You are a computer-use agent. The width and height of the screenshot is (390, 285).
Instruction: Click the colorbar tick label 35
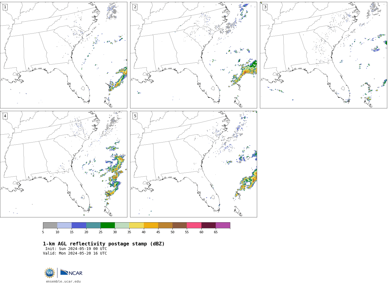pos(129,232)
